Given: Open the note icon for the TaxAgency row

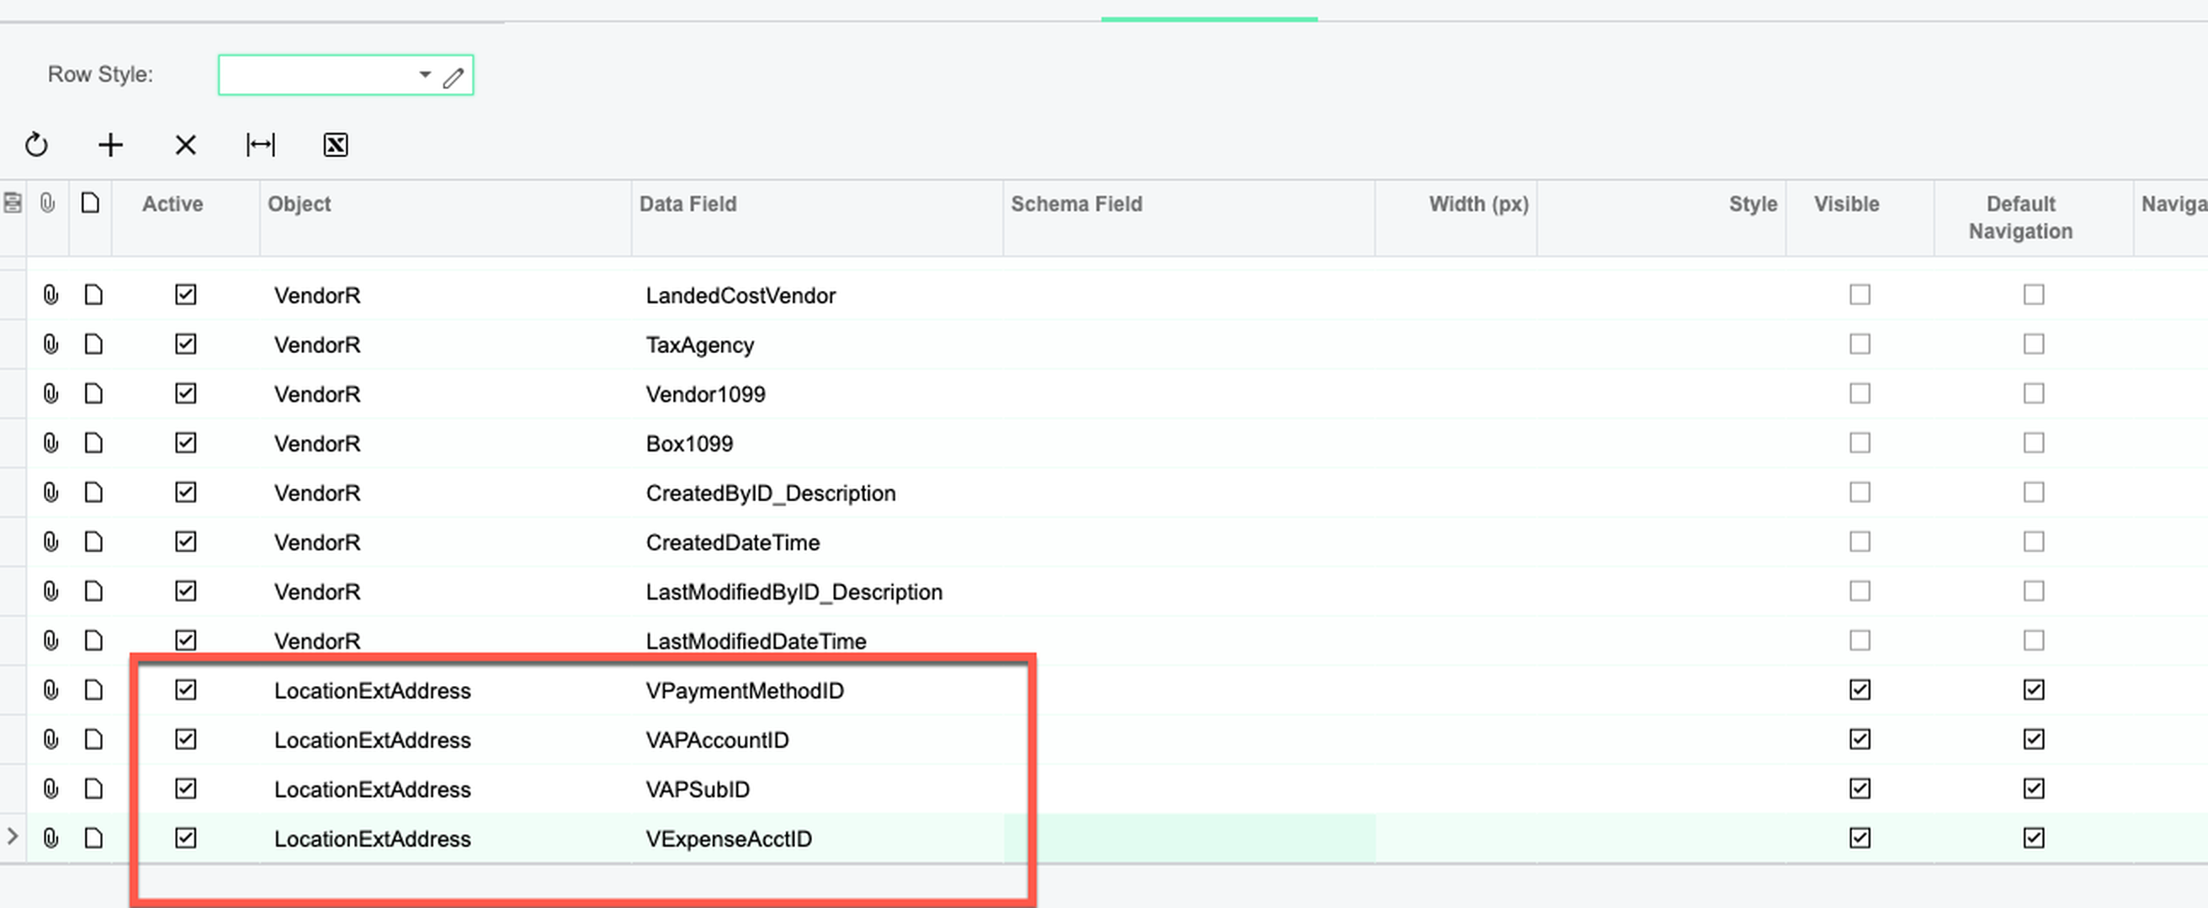Looking at the screenshot, I should (93, 345).
